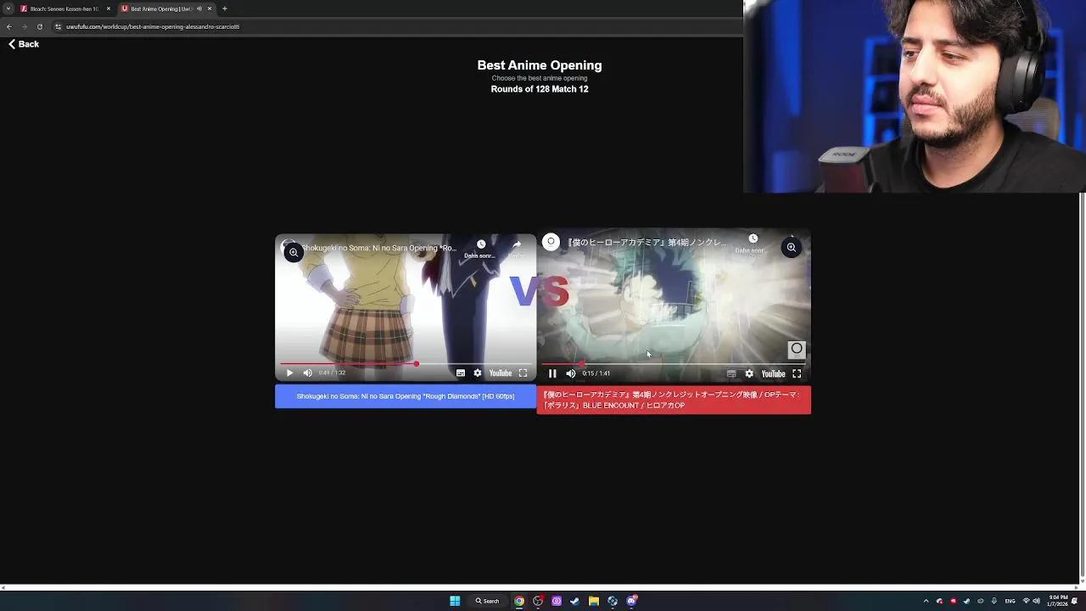Open the left video on YouTube
The width and height of the screenshot is (1086, 611).
[x=501, y=373]
